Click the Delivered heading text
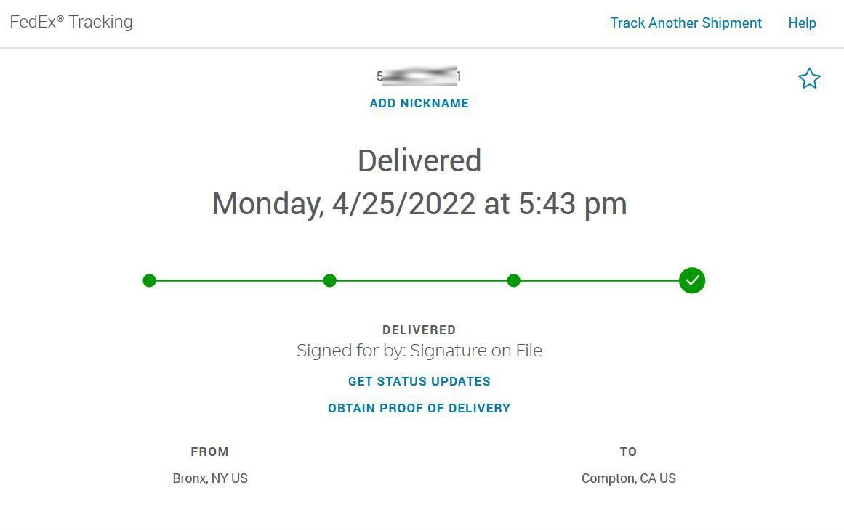Image resolution: width=844 pixels, height=530 pixels. [x=419, y=160]
